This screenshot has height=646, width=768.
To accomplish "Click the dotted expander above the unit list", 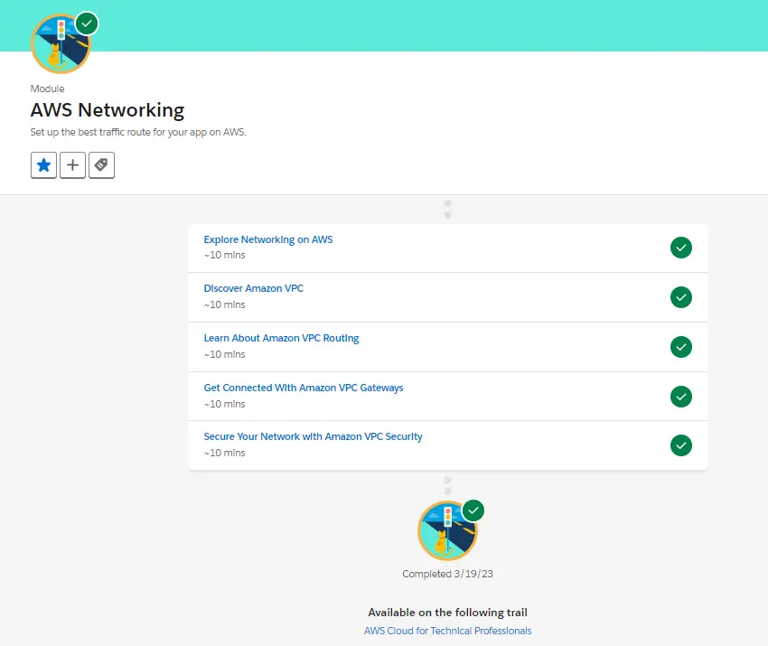I will [x=447, y=209].
